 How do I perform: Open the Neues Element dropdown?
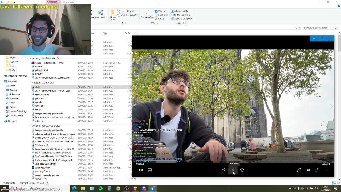[x=127, y=11]
